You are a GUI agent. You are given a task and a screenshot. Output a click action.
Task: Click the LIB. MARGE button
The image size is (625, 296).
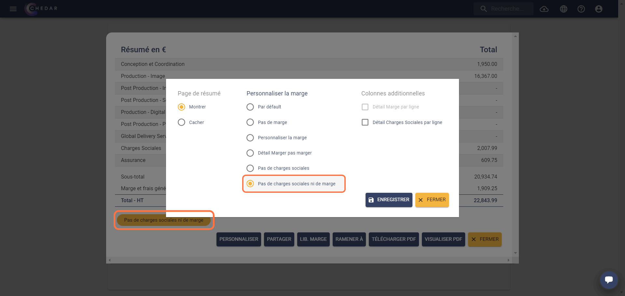[x=313, y=239]
